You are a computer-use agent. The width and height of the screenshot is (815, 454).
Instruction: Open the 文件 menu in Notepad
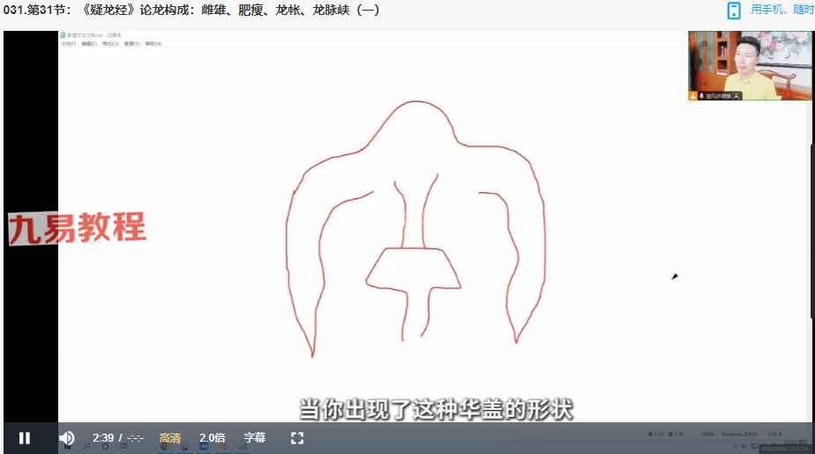coord(68,43)
